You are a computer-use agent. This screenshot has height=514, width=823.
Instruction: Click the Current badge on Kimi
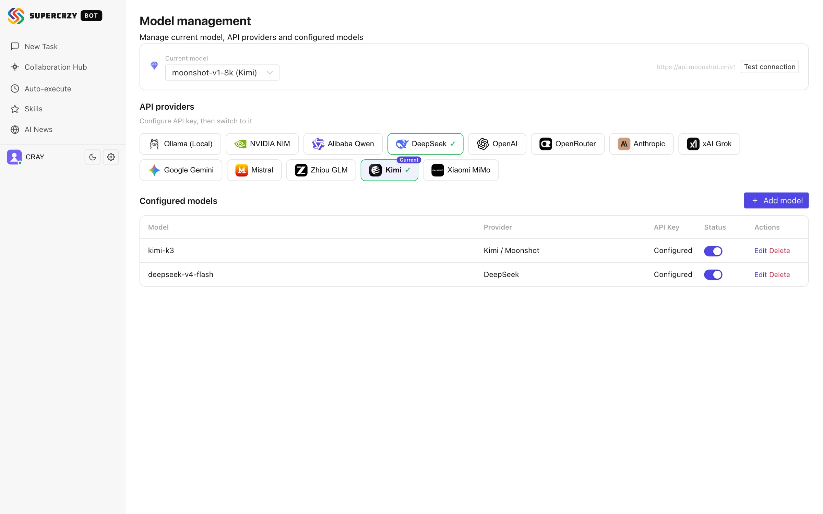409,160
